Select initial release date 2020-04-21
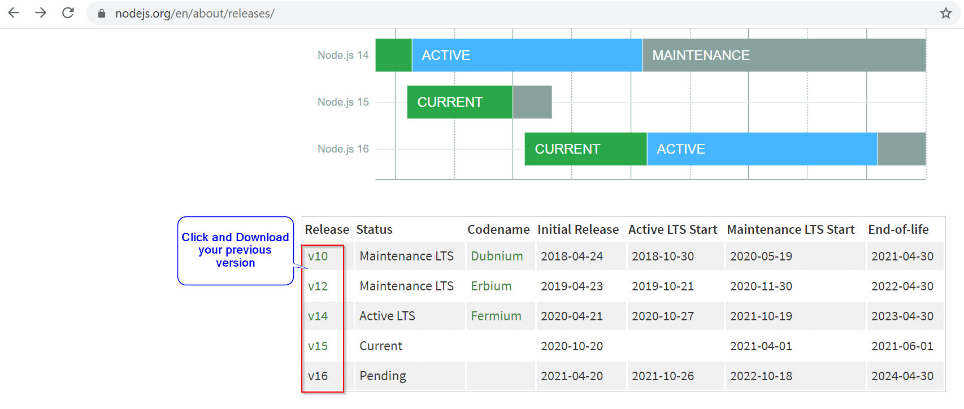The width and height of the screenshot is (964, 409). pyautogui.click(x=572, y=316)
